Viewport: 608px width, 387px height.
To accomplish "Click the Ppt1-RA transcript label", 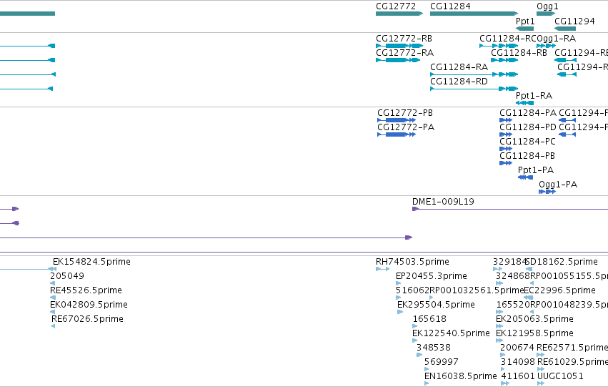I will (x=534, y=96).
